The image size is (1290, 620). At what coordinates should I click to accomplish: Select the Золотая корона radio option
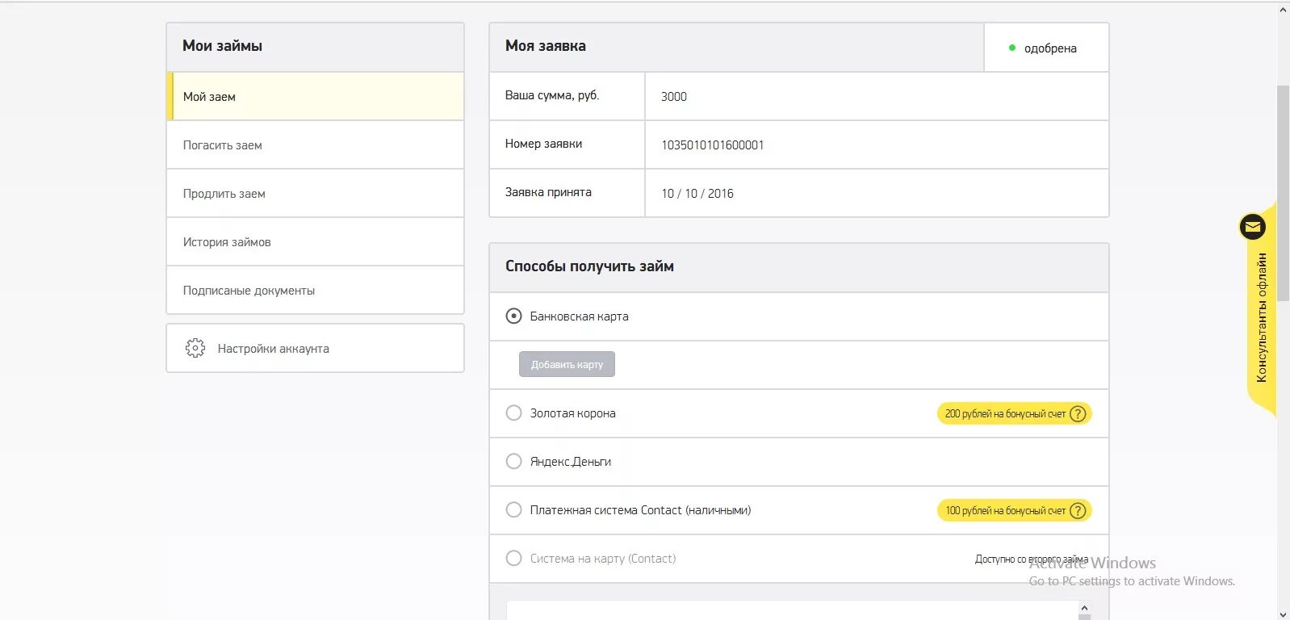[513, 413]
